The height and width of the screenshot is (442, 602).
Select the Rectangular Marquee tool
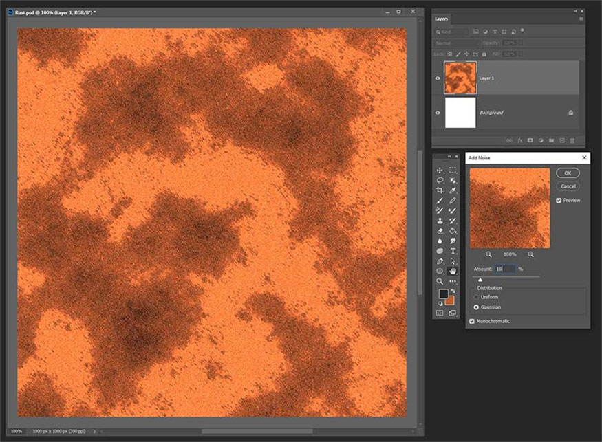(453, 170)
